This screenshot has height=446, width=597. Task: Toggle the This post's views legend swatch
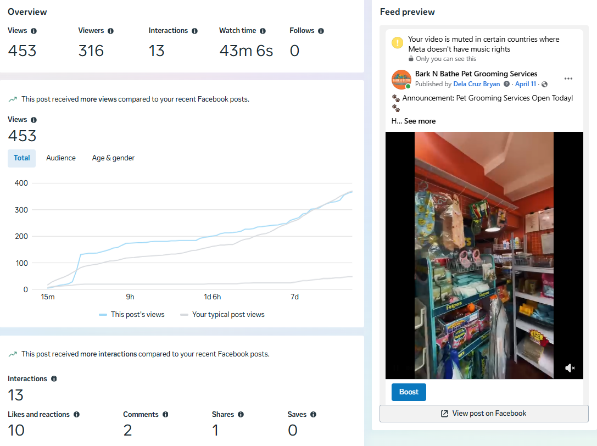(103, 315)
